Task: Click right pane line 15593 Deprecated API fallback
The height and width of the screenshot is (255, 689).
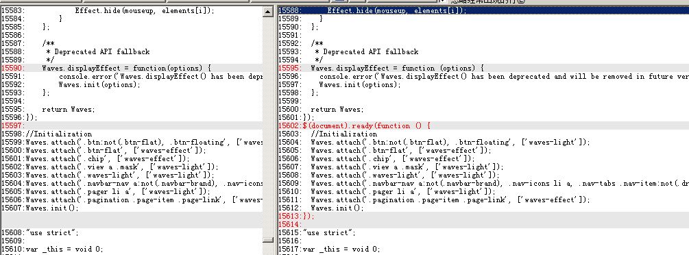Action: point(483,52)
